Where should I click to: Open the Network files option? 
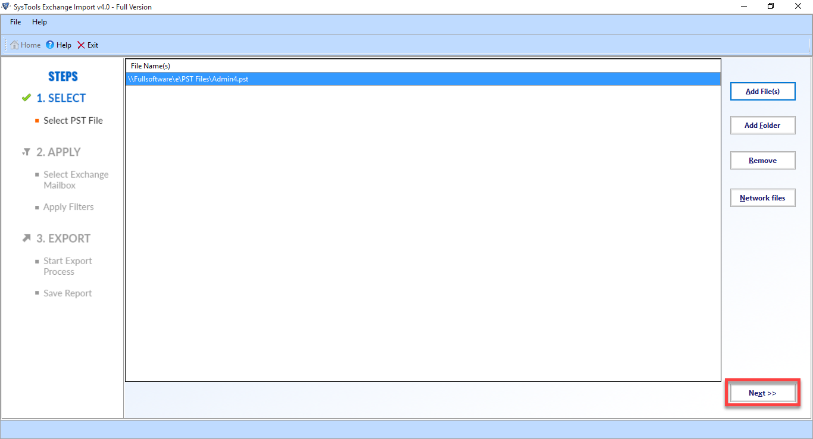(x=762, y=198)
